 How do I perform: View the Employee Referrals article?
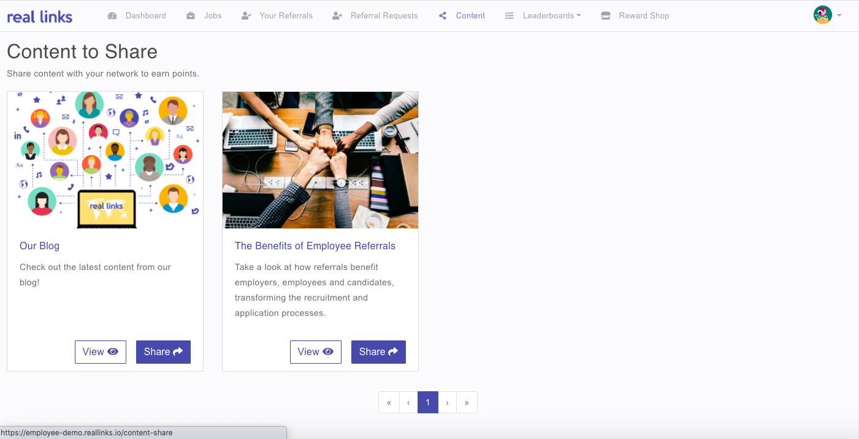pos(315,352)
